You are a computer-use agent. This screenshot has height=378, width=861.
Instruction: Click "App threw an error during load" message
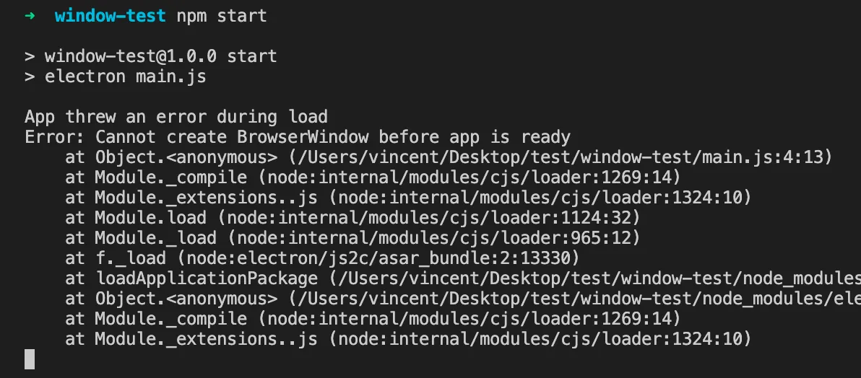pos(176,117)
